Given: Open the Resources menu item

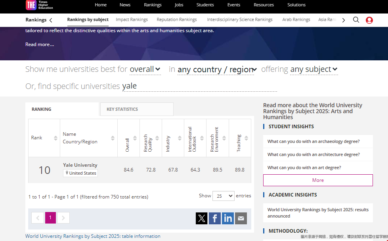Looking at the screenshot, I should 264,5.
